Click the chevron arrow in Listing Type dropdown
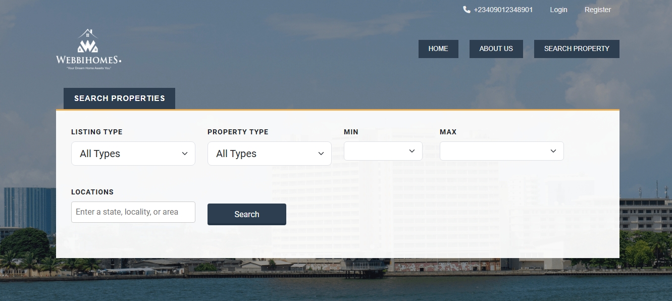This screenshot has width=672, height=301. coord(185,154)
